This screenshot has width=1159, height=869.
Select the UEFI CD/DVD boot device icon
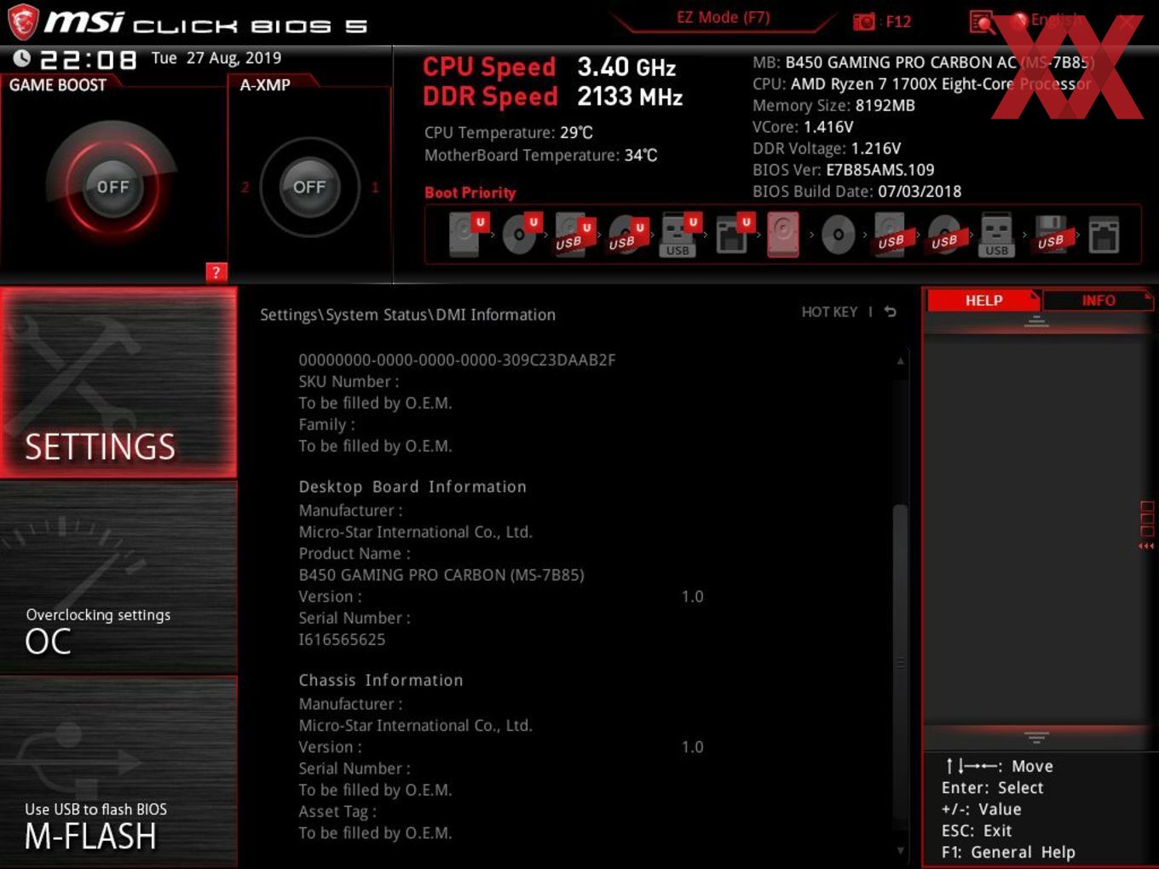521,234
